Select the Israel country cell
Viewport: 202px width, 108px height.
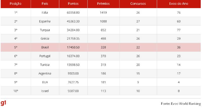(x=45, y=91)
